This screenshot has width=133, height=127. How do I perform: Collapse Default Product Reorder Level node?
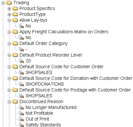point(9,55)
